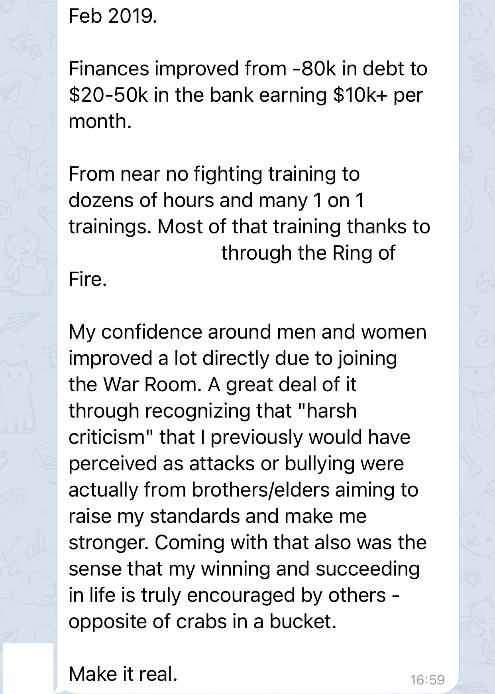The width and height of the screenshot is (495, 694).
Task: Tap the line starting "My confidence around men"
Action: [247, 332]
